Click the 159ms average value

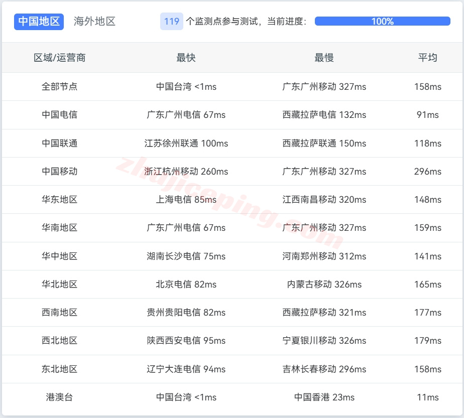tap(428, 228)
